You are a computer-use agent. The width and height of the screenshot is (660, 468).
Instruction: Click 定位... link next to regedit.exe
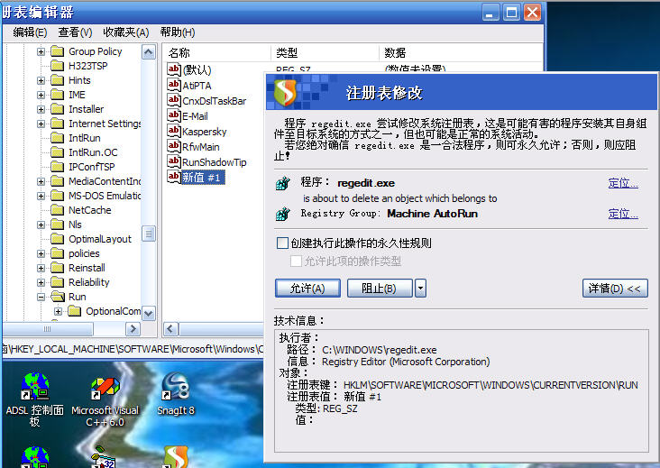point(623,183)
